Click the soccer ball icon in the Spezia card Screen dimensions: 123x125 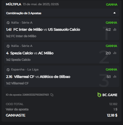click(8, 46)
